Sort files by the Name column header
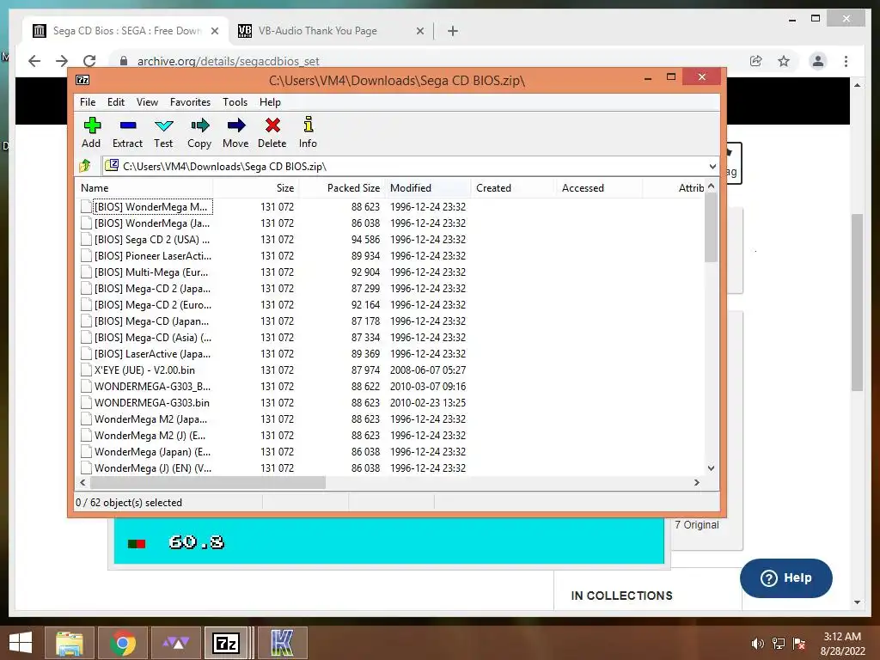Image resolution: width=880 pixels, height=660 pixels. (x=144, y=188)
